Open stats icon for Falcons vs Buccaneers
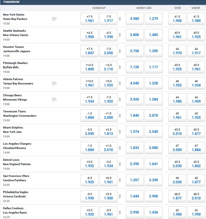Image resolution: width=206 pixels, height=219 pixels. point(55,83)
